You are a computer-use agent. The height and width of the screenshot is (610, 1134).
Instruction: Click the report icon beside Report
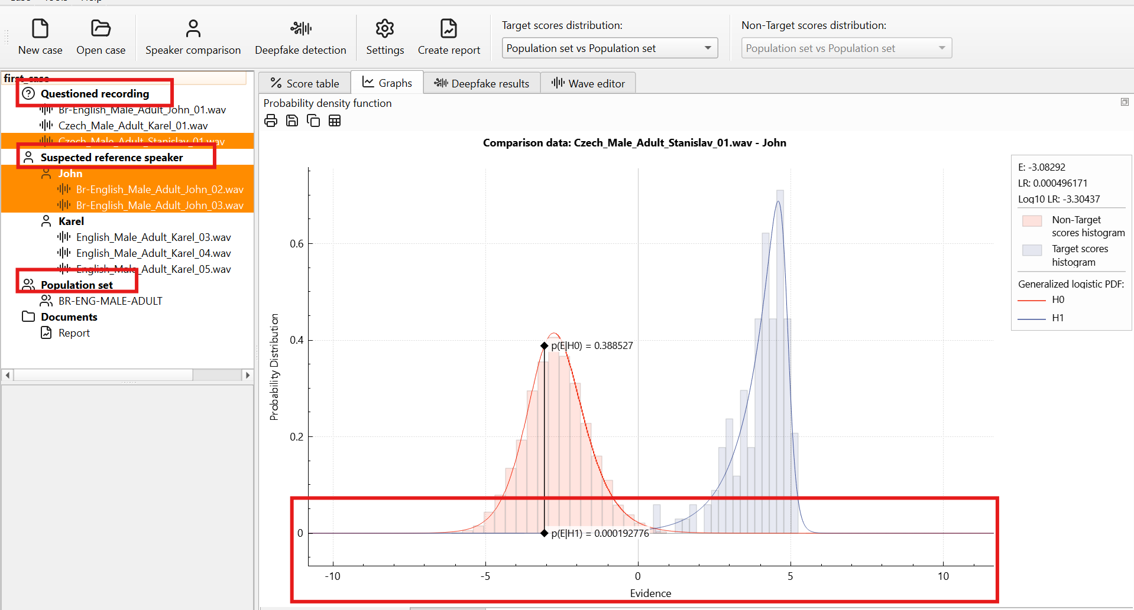pyautogui.click(x=46, y=332)
